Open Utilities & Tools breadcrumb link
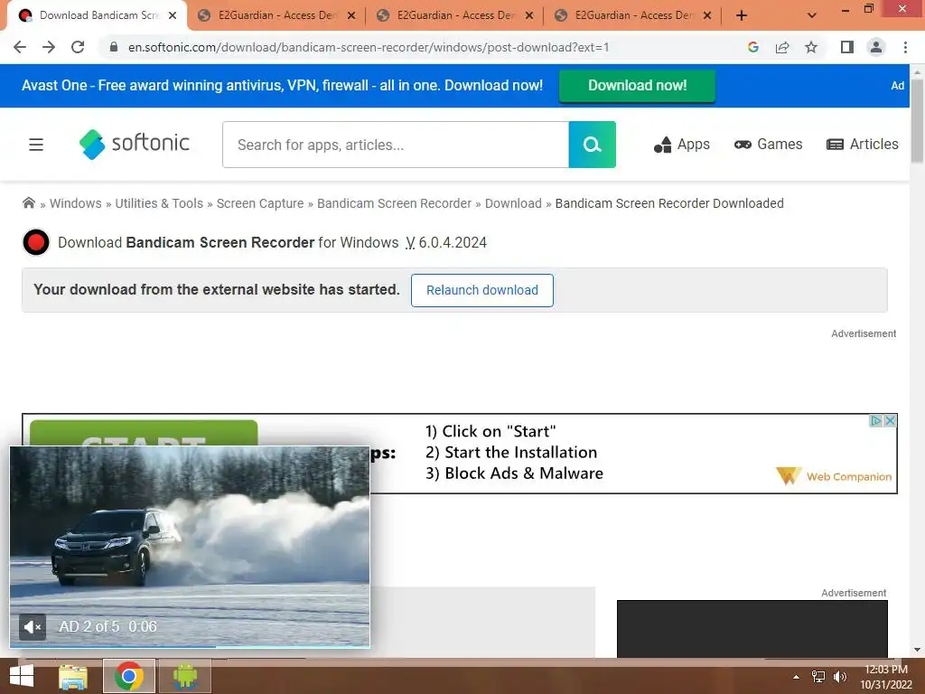The image size is (925, 694). point(159,203)
